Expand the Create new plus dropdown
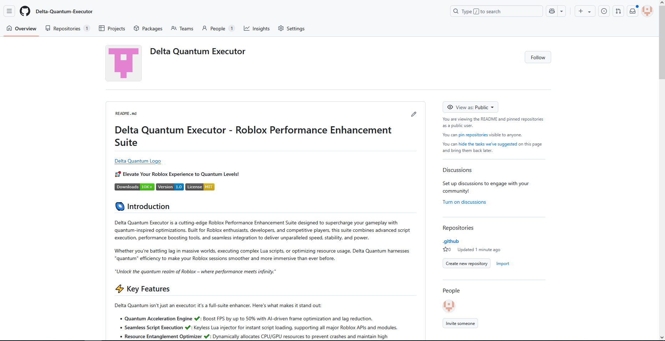665x341 pixels. tap(585, 11)
